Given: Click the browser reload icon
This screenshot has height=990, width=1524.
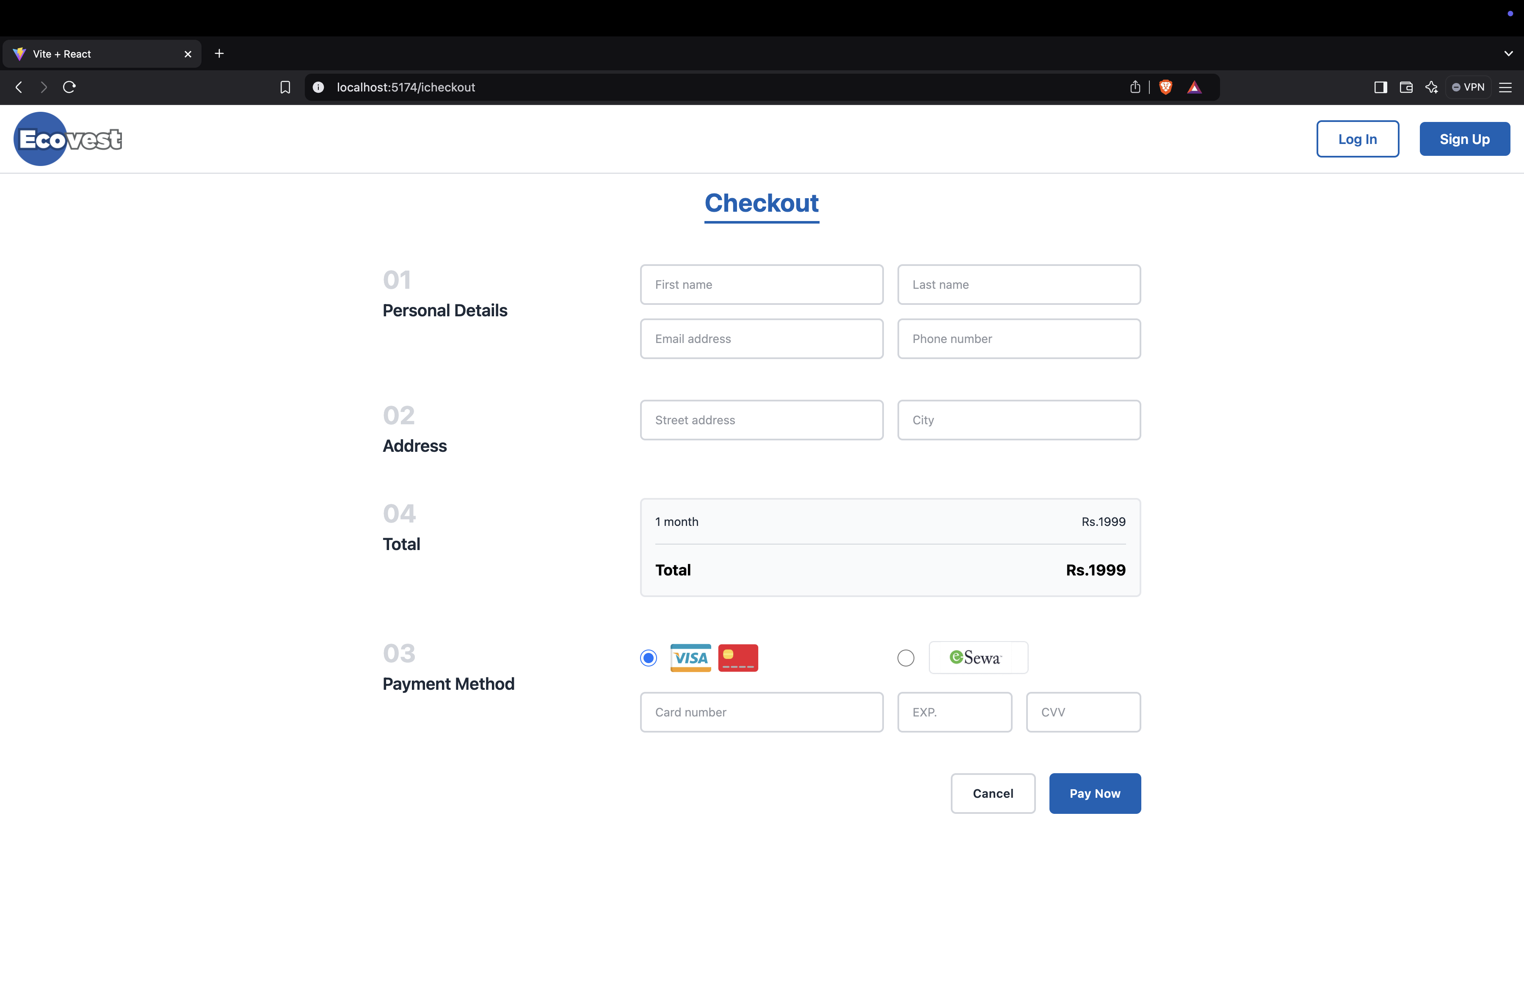Looking at the screenshot, I should [x=69, y=87].
